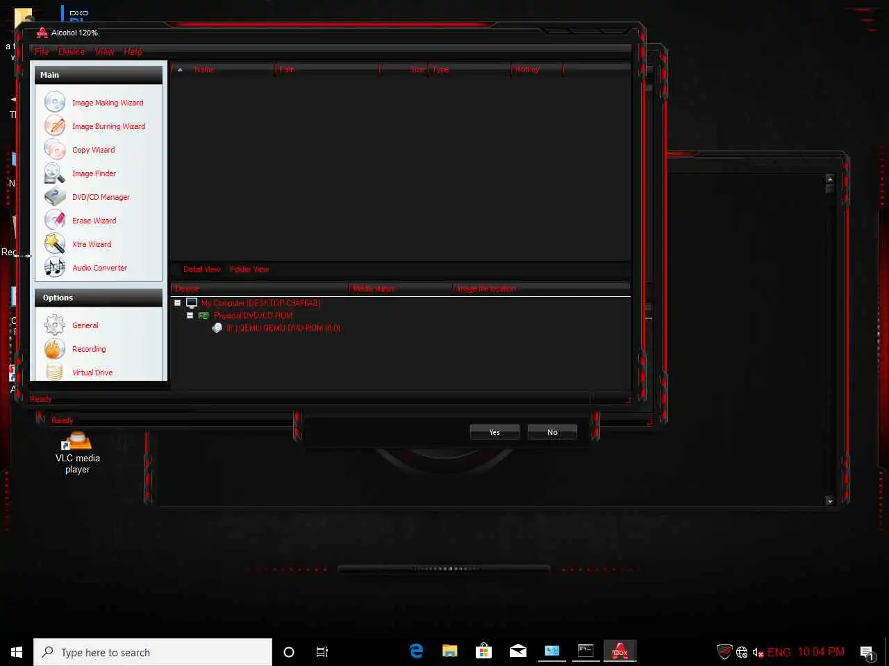Open Mail app from taskbar
889x666 pixels.
coord(517,651)
